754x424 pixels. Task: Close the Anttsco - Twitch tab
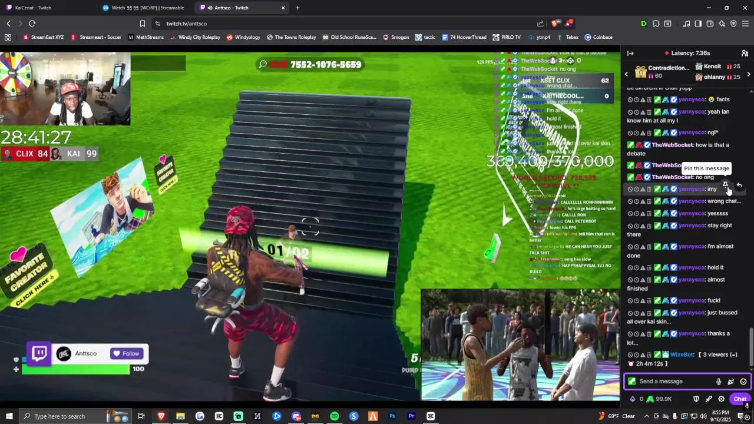pos(283,8)
